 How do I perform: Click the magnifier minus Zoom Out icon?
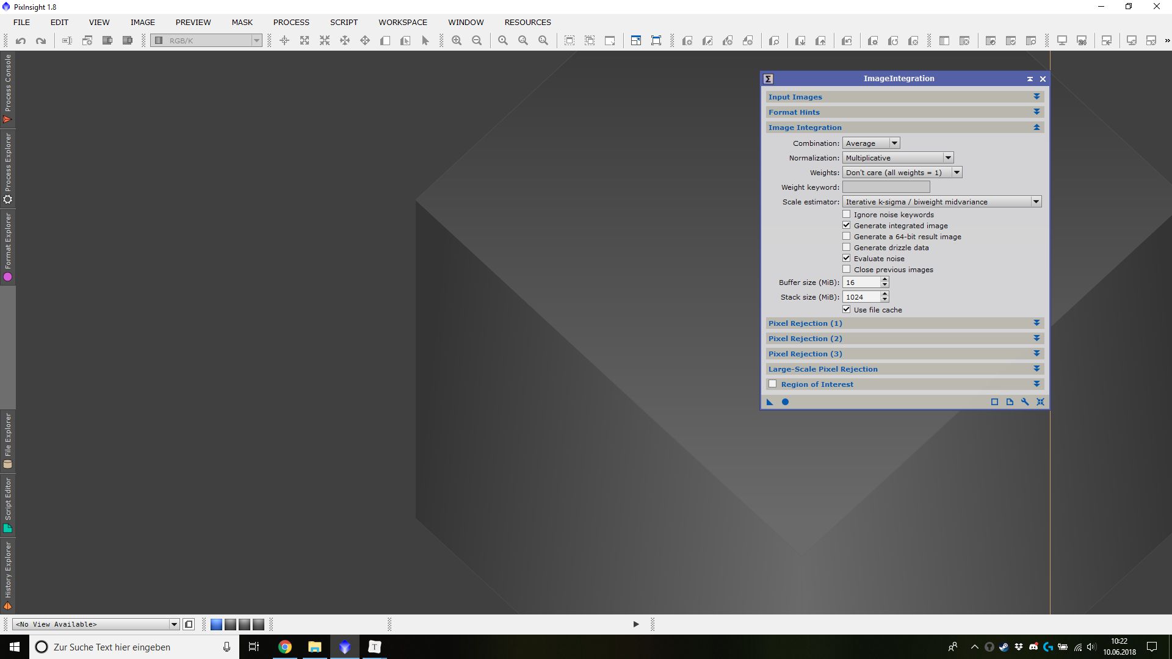(477, 41)
